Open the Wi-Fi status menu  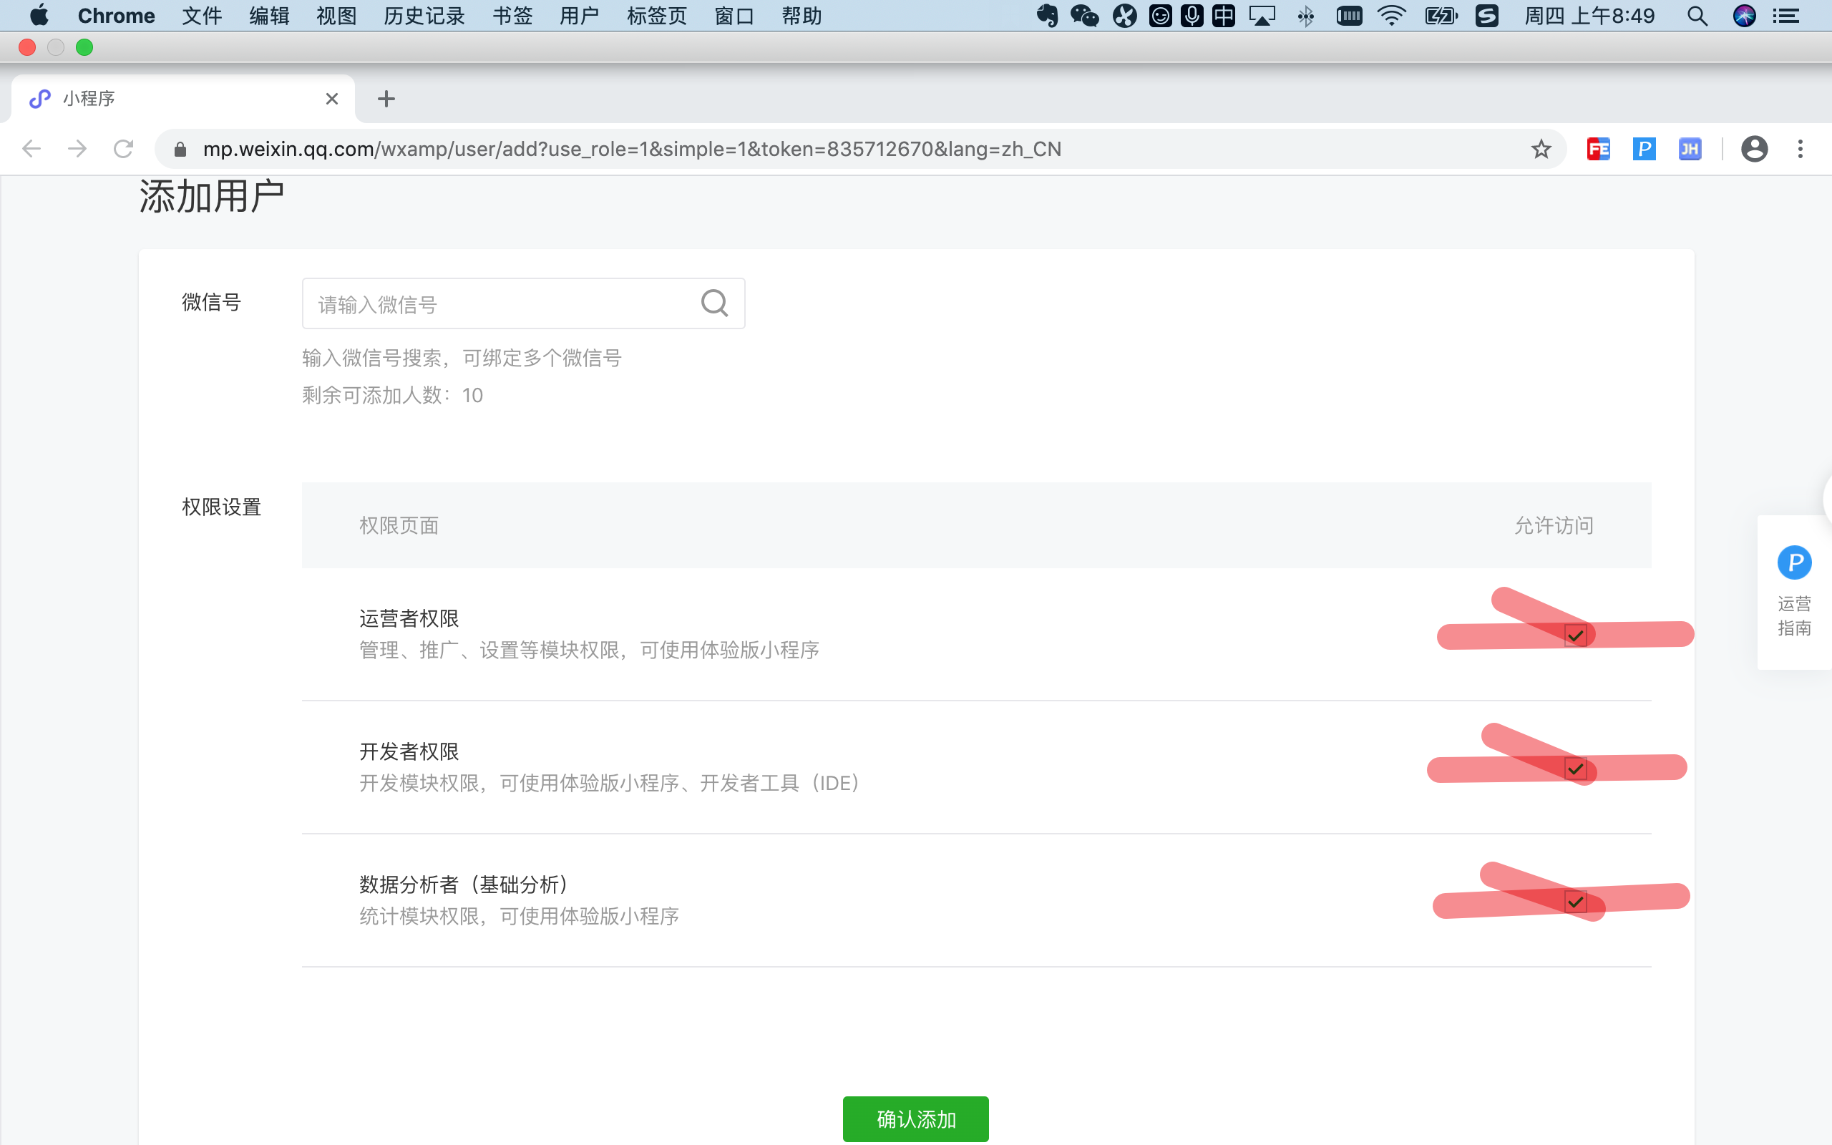[x=1390, y=16]
